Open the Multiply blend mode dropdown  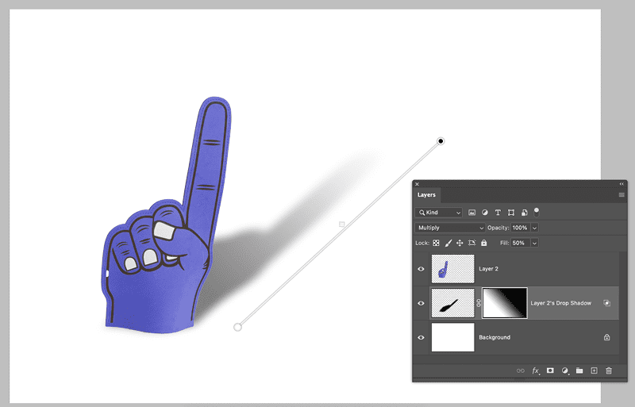pyautogui.click(x=450, y=228)
